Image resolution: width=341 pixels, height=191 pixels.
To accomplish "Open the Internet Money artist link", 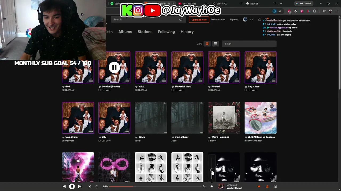I will [253, 141].
